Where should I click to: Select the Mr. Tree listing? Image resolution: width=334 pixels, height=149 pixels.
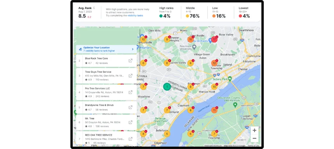tap(106, 122)
